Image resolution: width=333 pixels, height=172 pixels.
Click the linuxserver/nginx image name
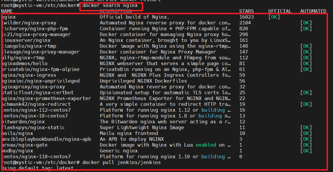click(26, 40)
